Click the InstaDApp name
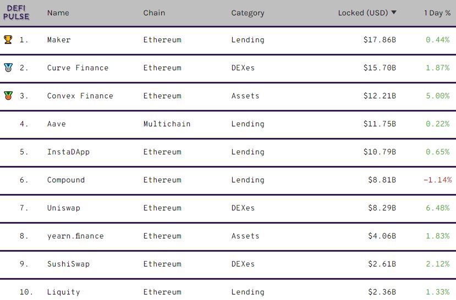456x300 pixels. tap(68, 152)
